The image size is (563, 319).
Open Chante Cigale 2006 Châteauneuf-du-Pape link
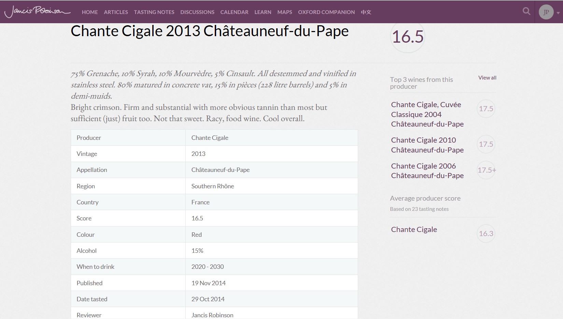click(x=427, y=171)
